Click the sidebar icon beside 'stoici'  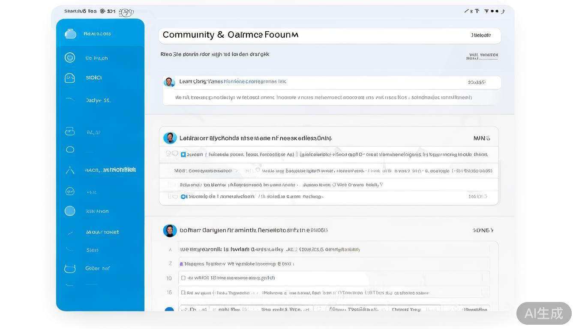pyautogui.click(x=70, y=78)
